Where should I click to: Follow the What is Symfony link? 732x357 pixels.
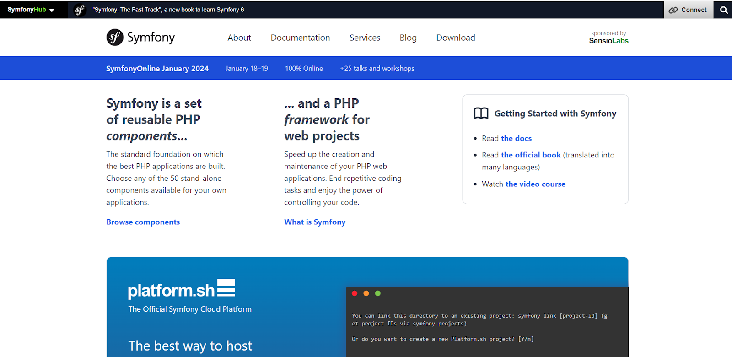(315, 222)
